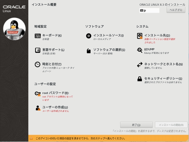The width and height of the screenshot is (189, 142).
Task: Click the language support icon
Action: pyautogui.click(x=37, y=50)
